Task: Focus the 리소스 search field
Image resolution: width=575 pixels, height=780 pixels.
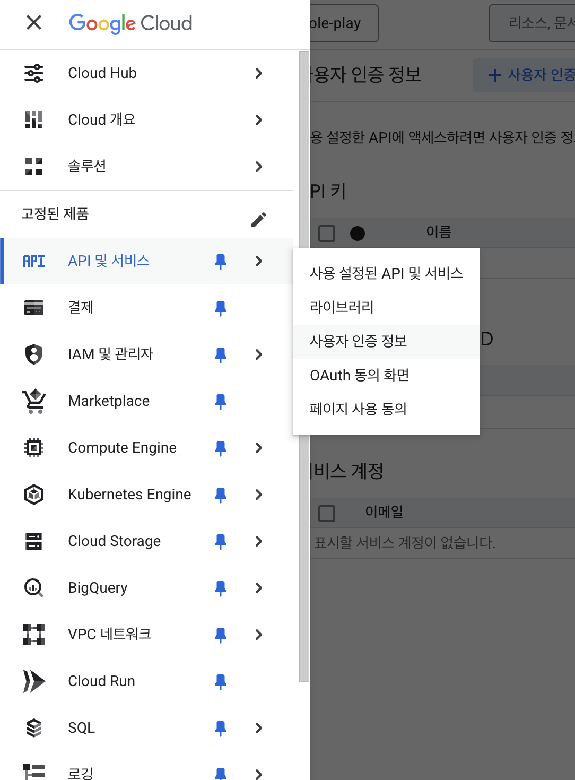Action: point(532,23)
